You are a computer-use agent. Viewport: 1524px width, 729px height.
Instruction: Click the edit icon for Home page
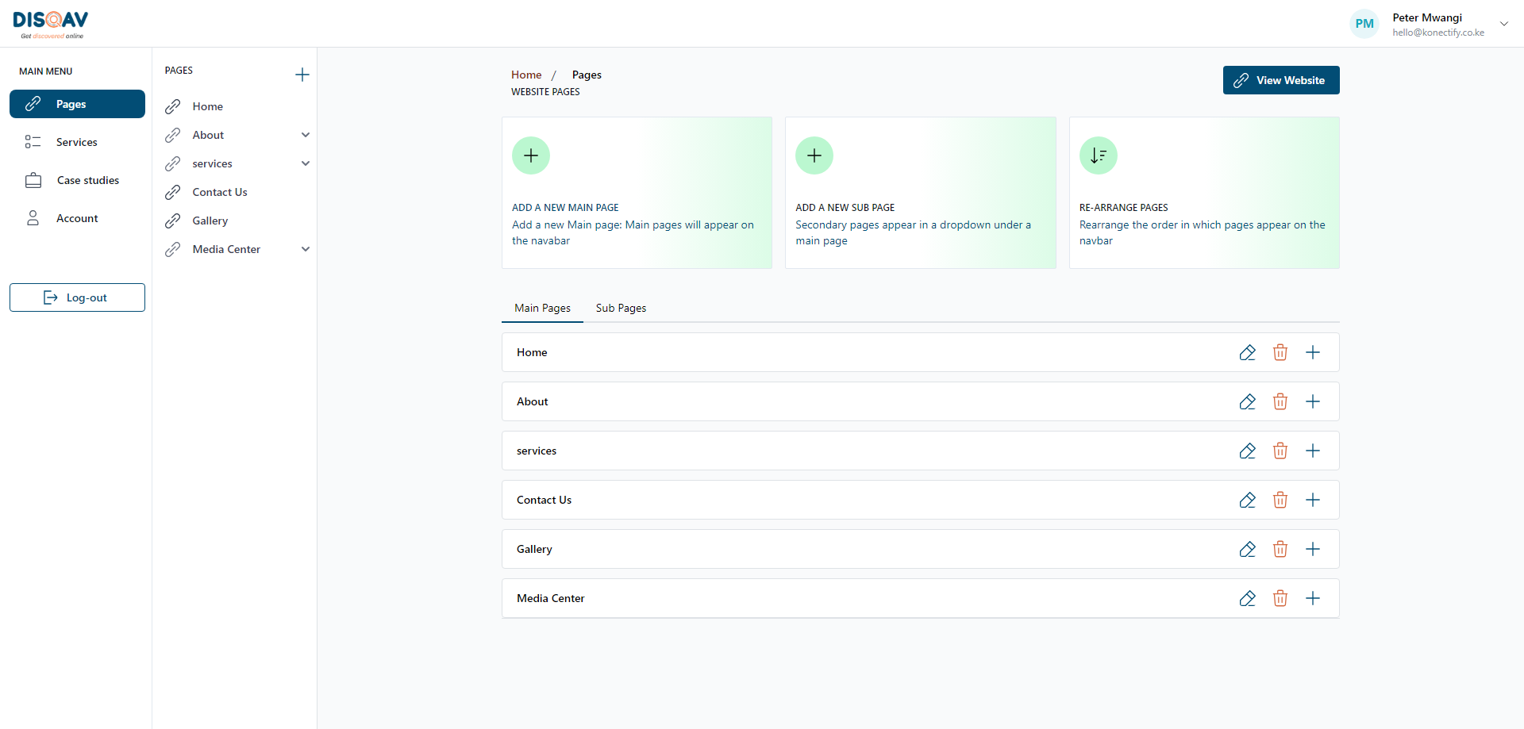tap(1247, 352)
